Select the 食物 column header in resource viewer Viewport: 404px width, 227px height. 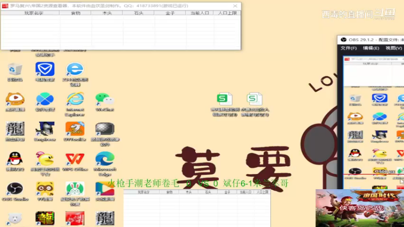[x=75, y=13]
